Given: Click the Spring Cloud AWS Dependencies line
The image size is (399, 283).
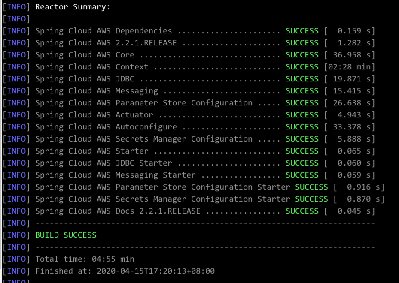Looking at the screenshot, I should coord(189,31).
